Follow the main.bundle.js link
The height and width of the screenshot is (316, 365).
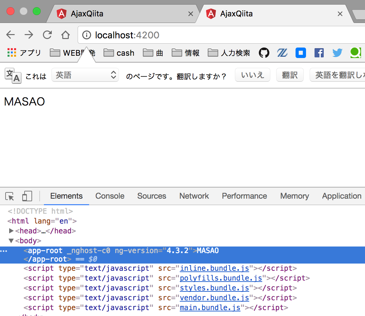coord(210,307)
